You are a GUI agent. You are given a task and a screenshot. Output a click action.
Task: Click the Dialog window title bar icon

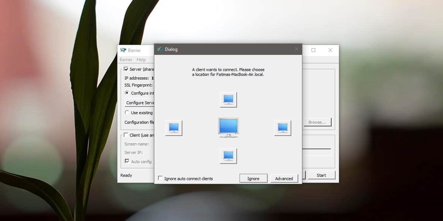coord(160,49)
